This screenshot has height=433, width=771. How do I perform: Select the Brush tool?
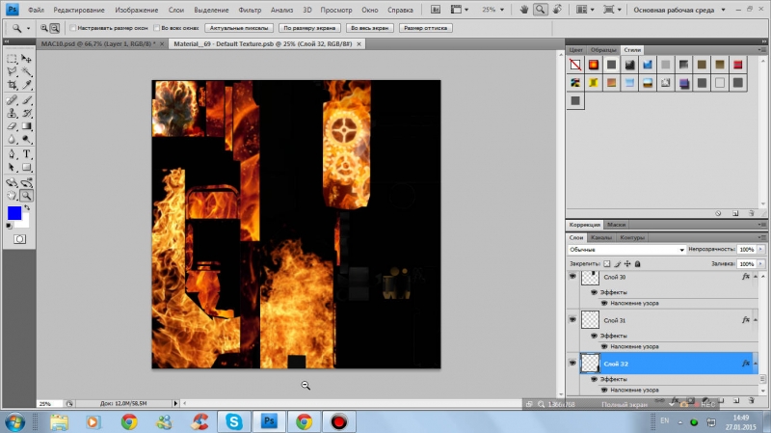tap(27, 100)
